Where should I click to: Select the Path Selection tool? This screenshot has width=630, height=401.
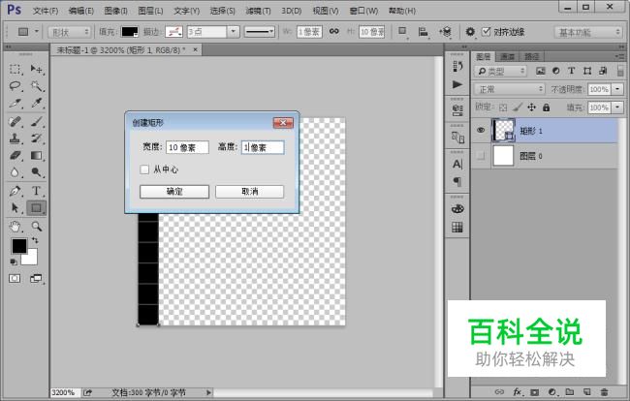click(15, 208)
